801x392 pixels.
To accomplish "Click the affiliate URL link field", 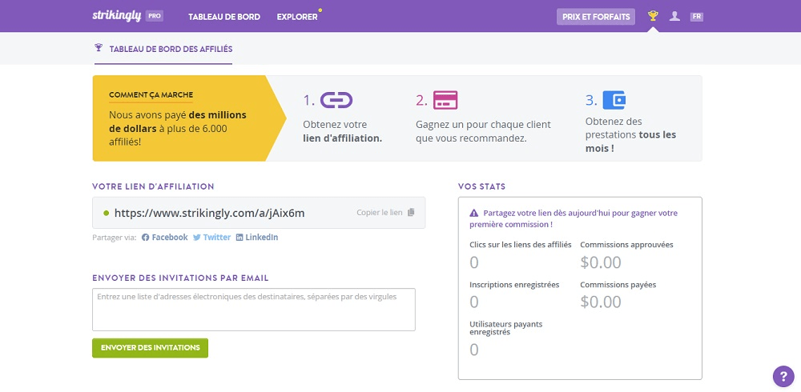I will click(210, 213).
